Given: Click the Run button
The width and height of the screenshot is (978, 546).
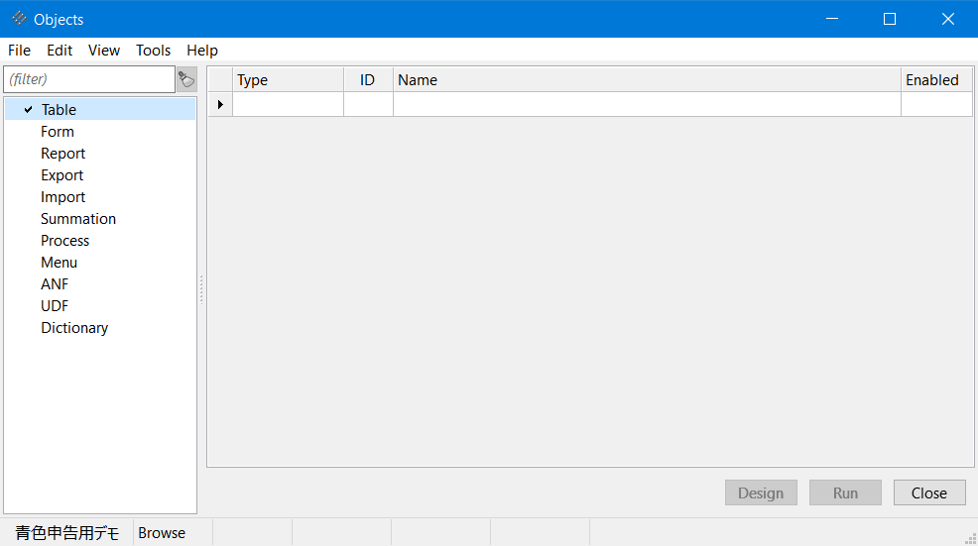Looking at the screenshot, I should 845,492.
